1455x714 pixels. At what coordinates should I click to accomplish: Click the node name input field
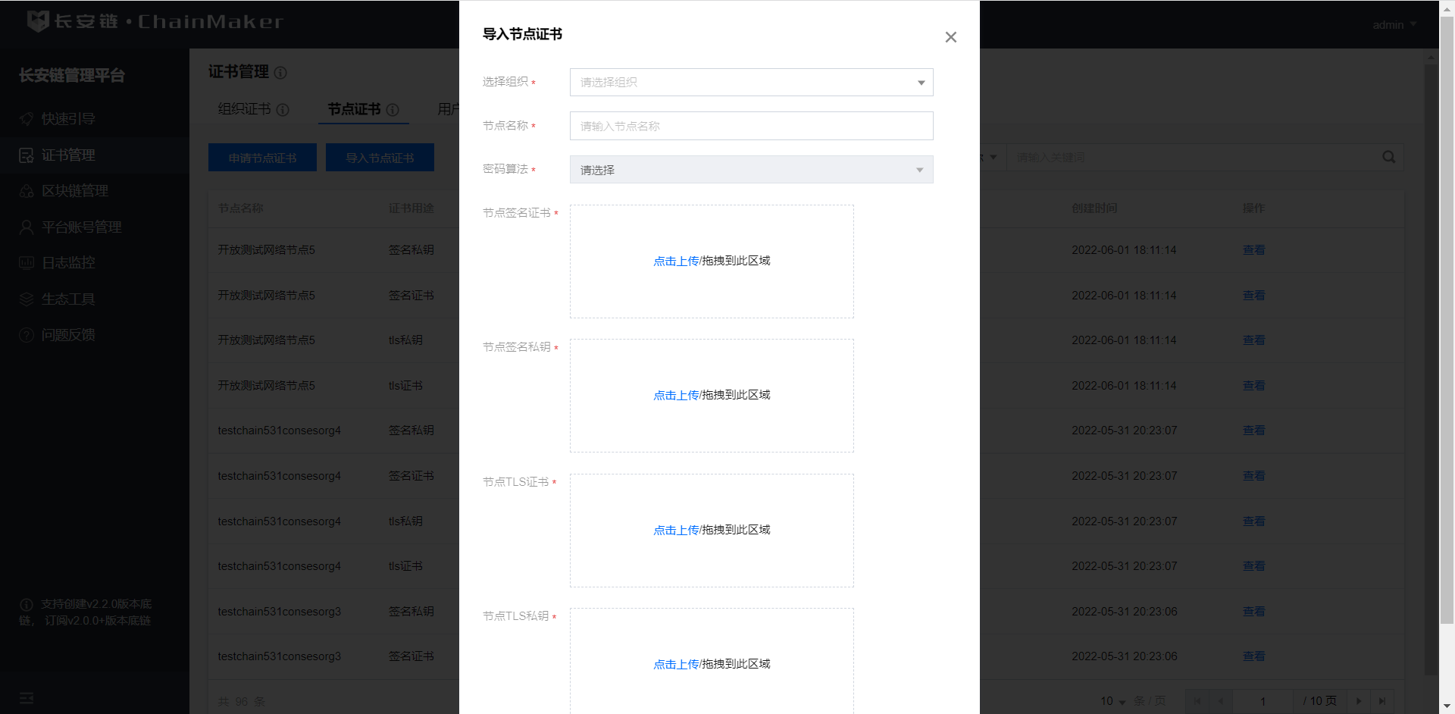[751, 127]
